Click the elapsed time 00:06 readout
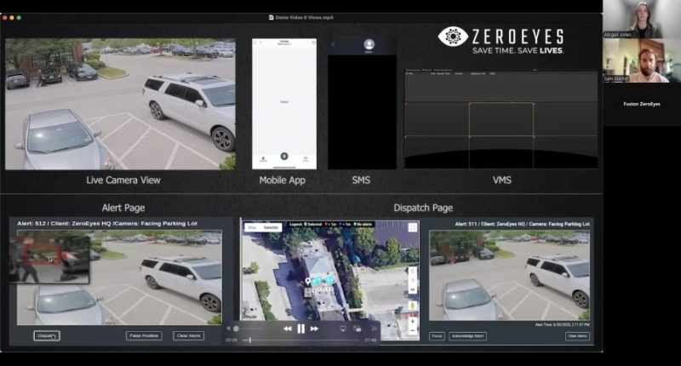The height and width of the screenshot is (366, 681). click(x=232, y=340)
